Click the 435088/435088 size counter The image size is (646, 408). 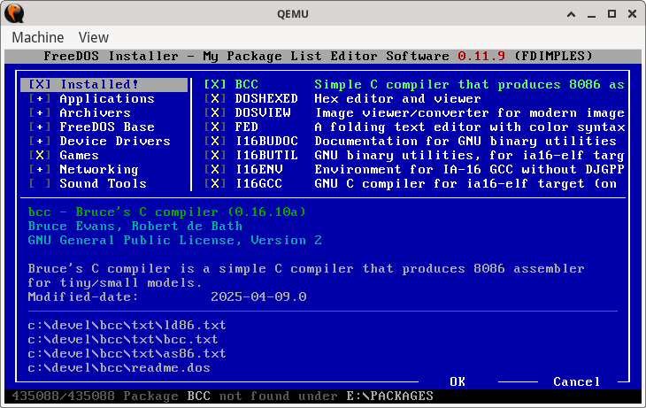pyautogui.click(x=64, y=396)
